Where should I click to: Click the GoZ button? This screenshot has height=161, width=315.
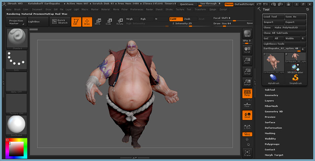point(268,38)
